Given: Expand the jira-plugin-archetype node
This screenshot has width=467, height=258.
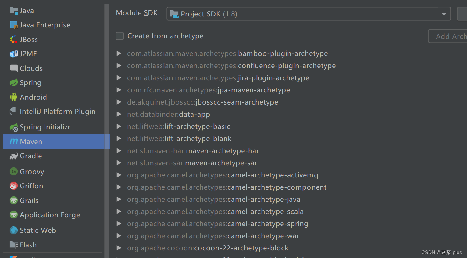Looking at the screenshot, I should pyautogui.click(x=119, y=78).
